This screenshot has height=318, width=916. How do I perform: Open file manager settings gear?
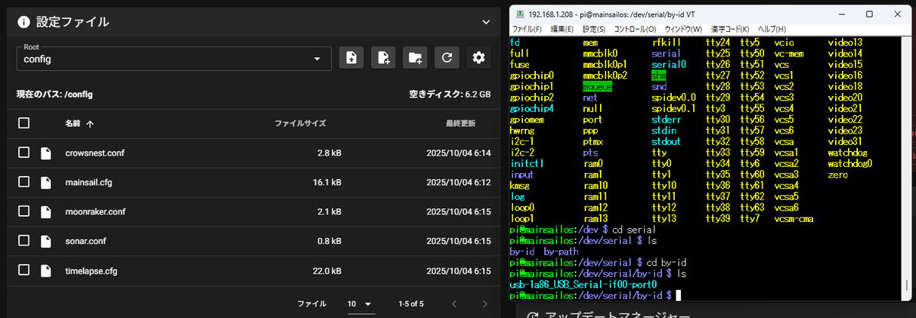[479, 58]
